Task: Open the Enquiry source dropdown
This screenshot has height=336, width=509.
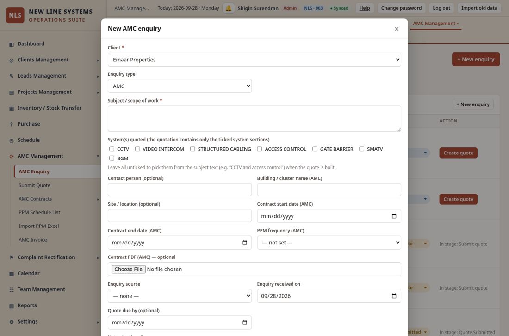Action: point(180,296)
